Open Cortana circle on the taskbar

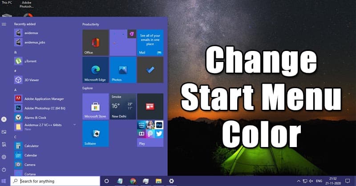(x=106, y=181)
